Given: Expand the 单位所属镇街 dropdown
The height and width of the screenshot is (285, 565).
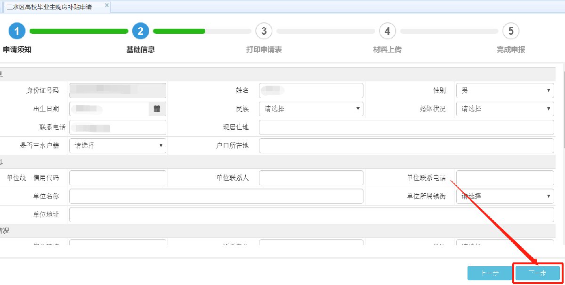Looking at the screenshot, I should [505, 196].
